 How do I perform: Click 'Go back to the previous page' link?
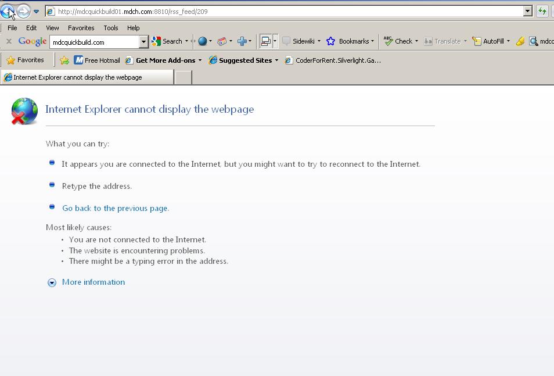116,208
